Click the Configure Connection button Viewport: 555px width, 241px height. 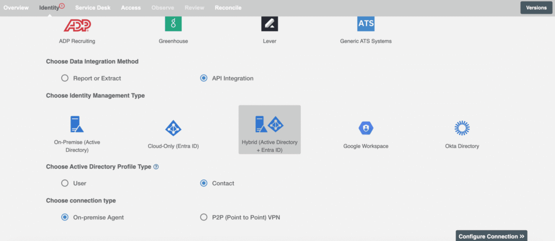coord(491,236)
